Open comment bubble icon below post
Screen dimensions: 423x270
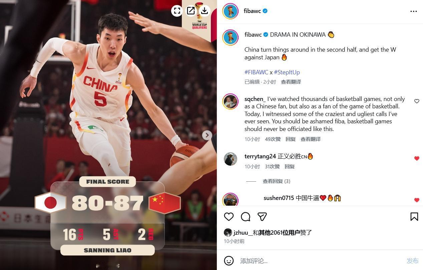pos(246,217)
